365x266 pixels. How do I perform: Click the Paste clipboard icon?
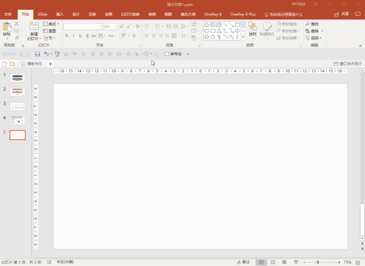click(x=7, y=27)
